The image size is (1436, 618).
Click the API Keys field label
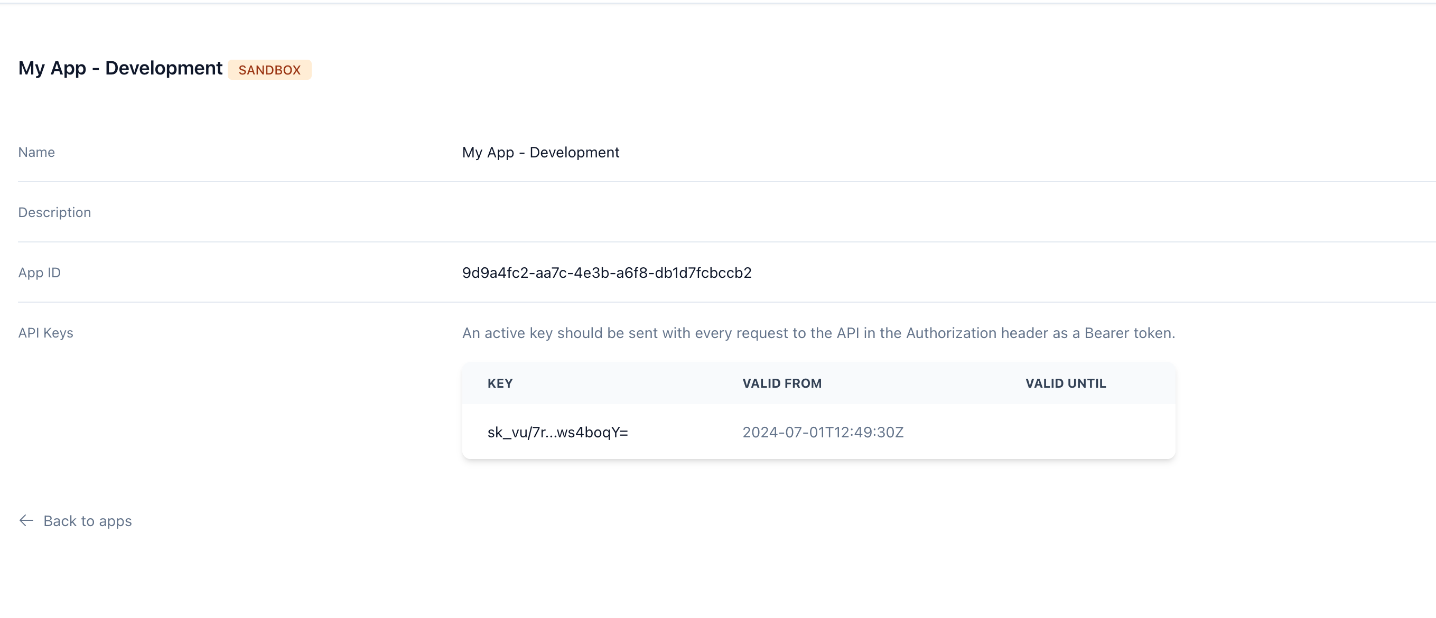(46, 333)
